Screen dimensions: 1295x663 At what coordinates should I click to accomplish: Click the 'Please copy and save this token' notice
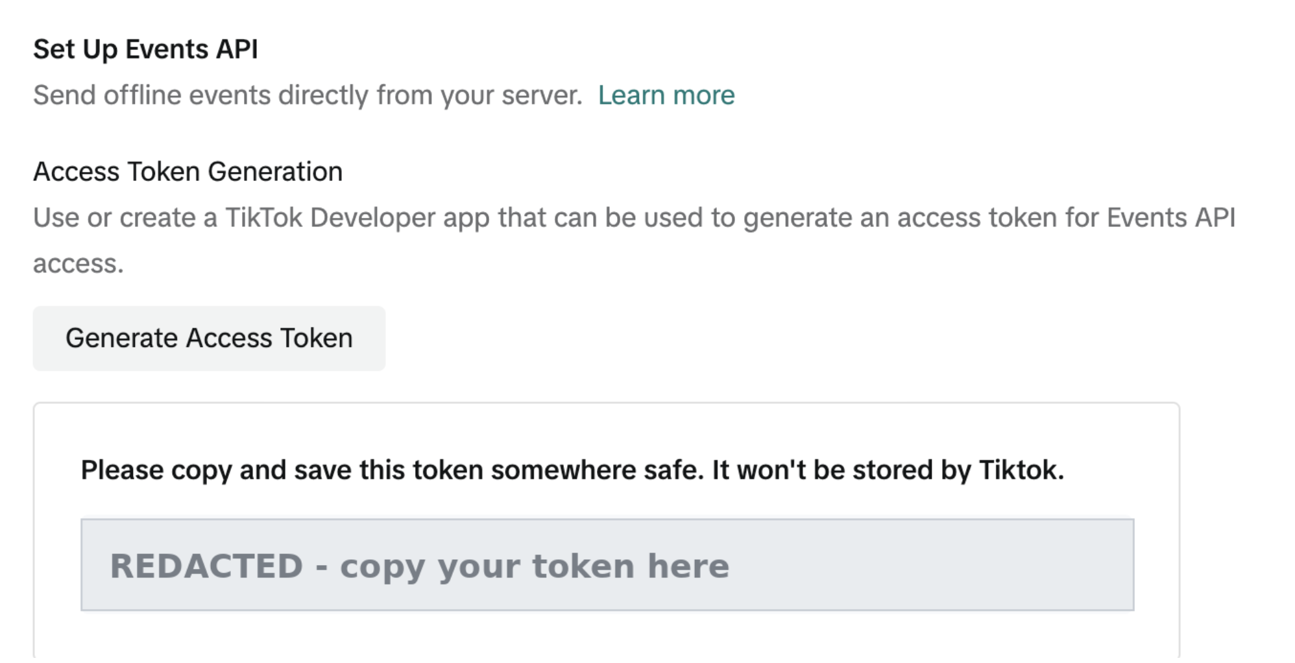point(572,470)
